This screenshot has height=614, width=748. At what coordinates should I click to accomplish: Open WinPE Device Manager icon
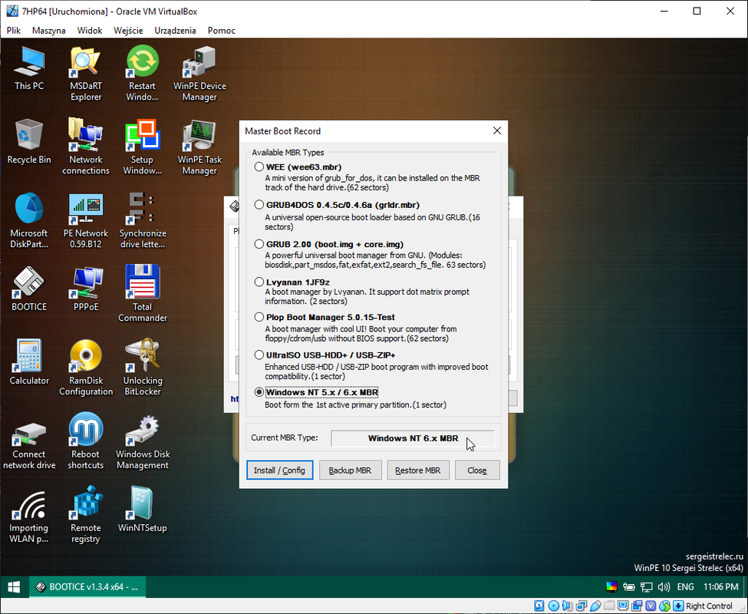[x=199, y=74]
